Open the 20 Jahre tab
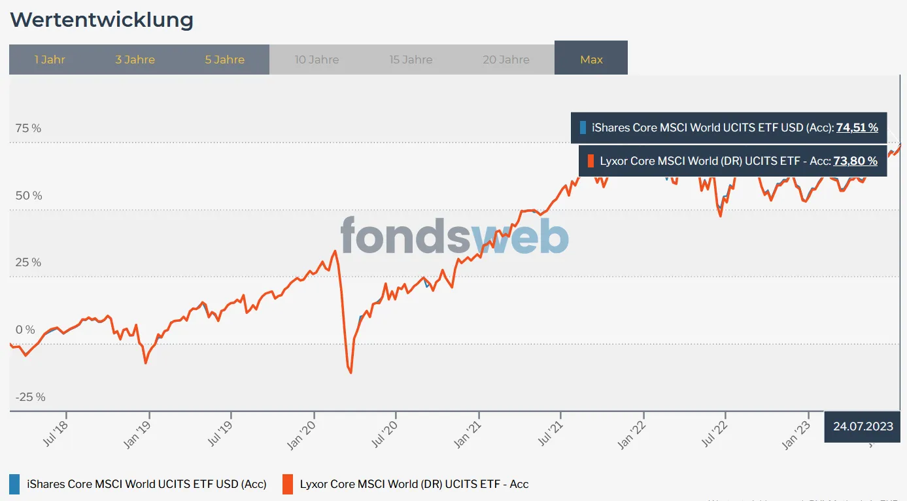 pos(507,60)
